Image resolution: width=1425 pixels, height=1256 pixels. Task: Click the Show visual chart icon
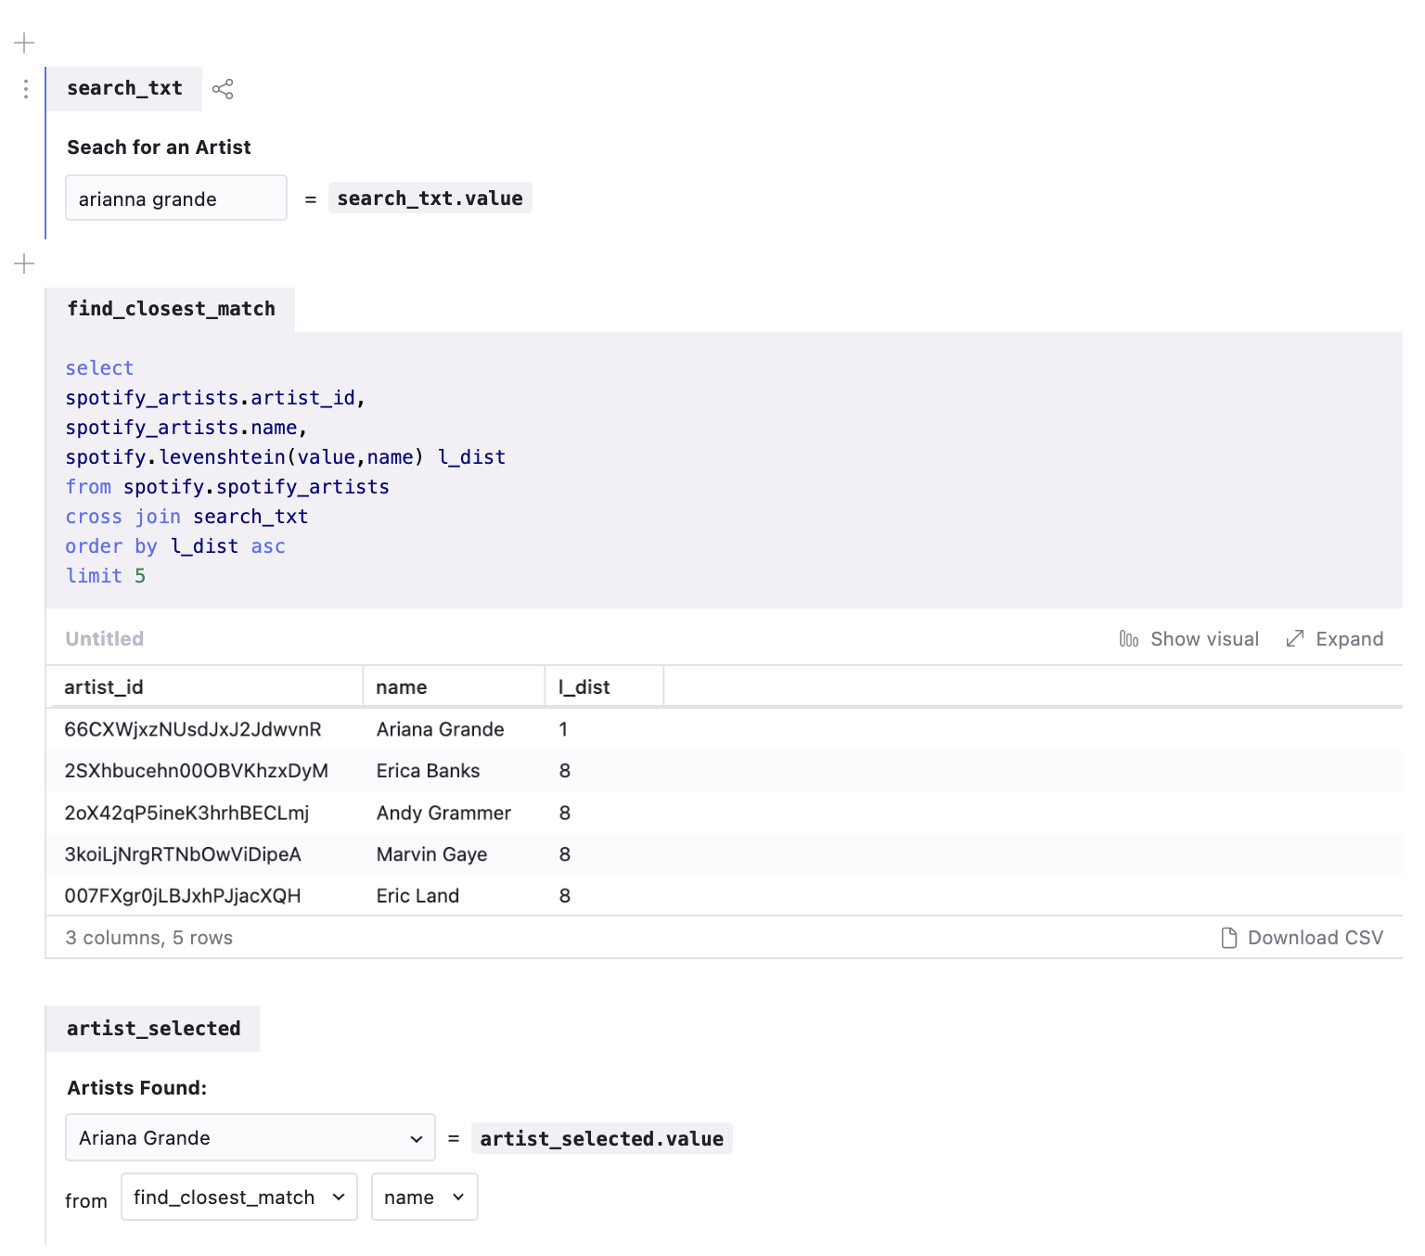pos(1129,639)
